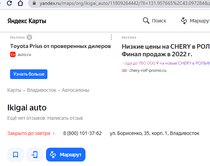Click the address ул. Борисенко, 35
Image resolution: width=210 pixels, height=166 pixels.
(x=155, y=133)
